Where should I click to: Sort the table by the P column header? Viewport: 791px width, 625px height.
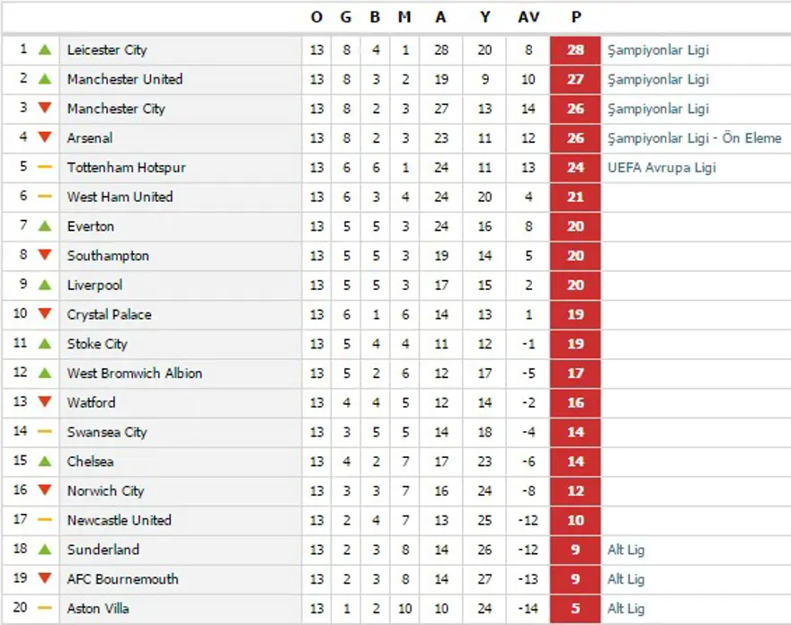[x=575, y=17]
